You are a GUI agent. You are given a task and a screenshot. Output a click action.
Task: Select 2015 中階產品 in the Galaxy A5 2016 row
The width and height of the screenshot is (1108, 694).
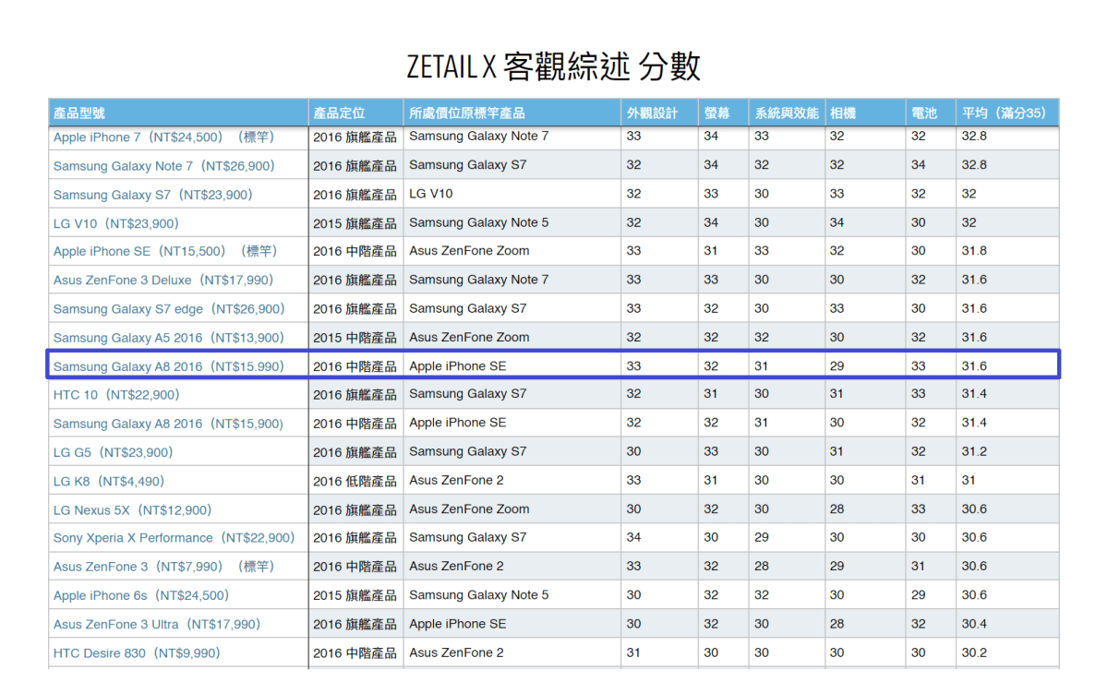(355, 338)
